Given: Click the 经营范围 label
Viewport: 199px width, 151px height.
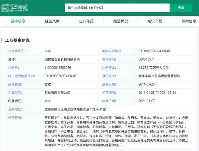Looking at the screenshot, I should 15,118.
